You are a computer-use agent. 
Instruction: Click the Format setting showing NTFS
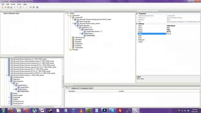coord(169,32)
